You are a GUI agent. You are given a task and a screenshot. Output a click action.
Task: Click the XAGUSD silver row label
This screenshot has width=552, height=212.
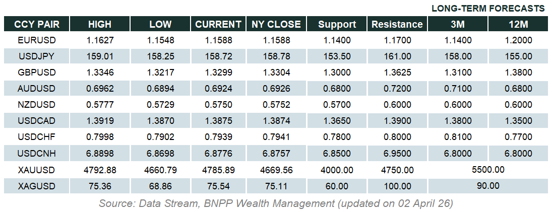tap(36, 186)
